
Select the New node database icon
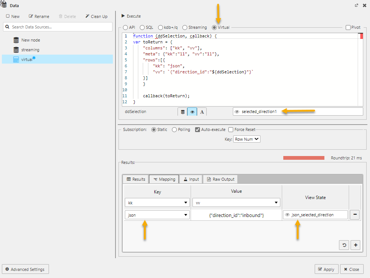pos(16,40)
